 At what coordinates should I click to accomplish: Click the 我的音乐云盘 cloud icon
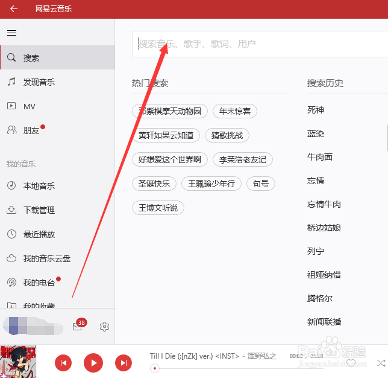pos(11,258)
